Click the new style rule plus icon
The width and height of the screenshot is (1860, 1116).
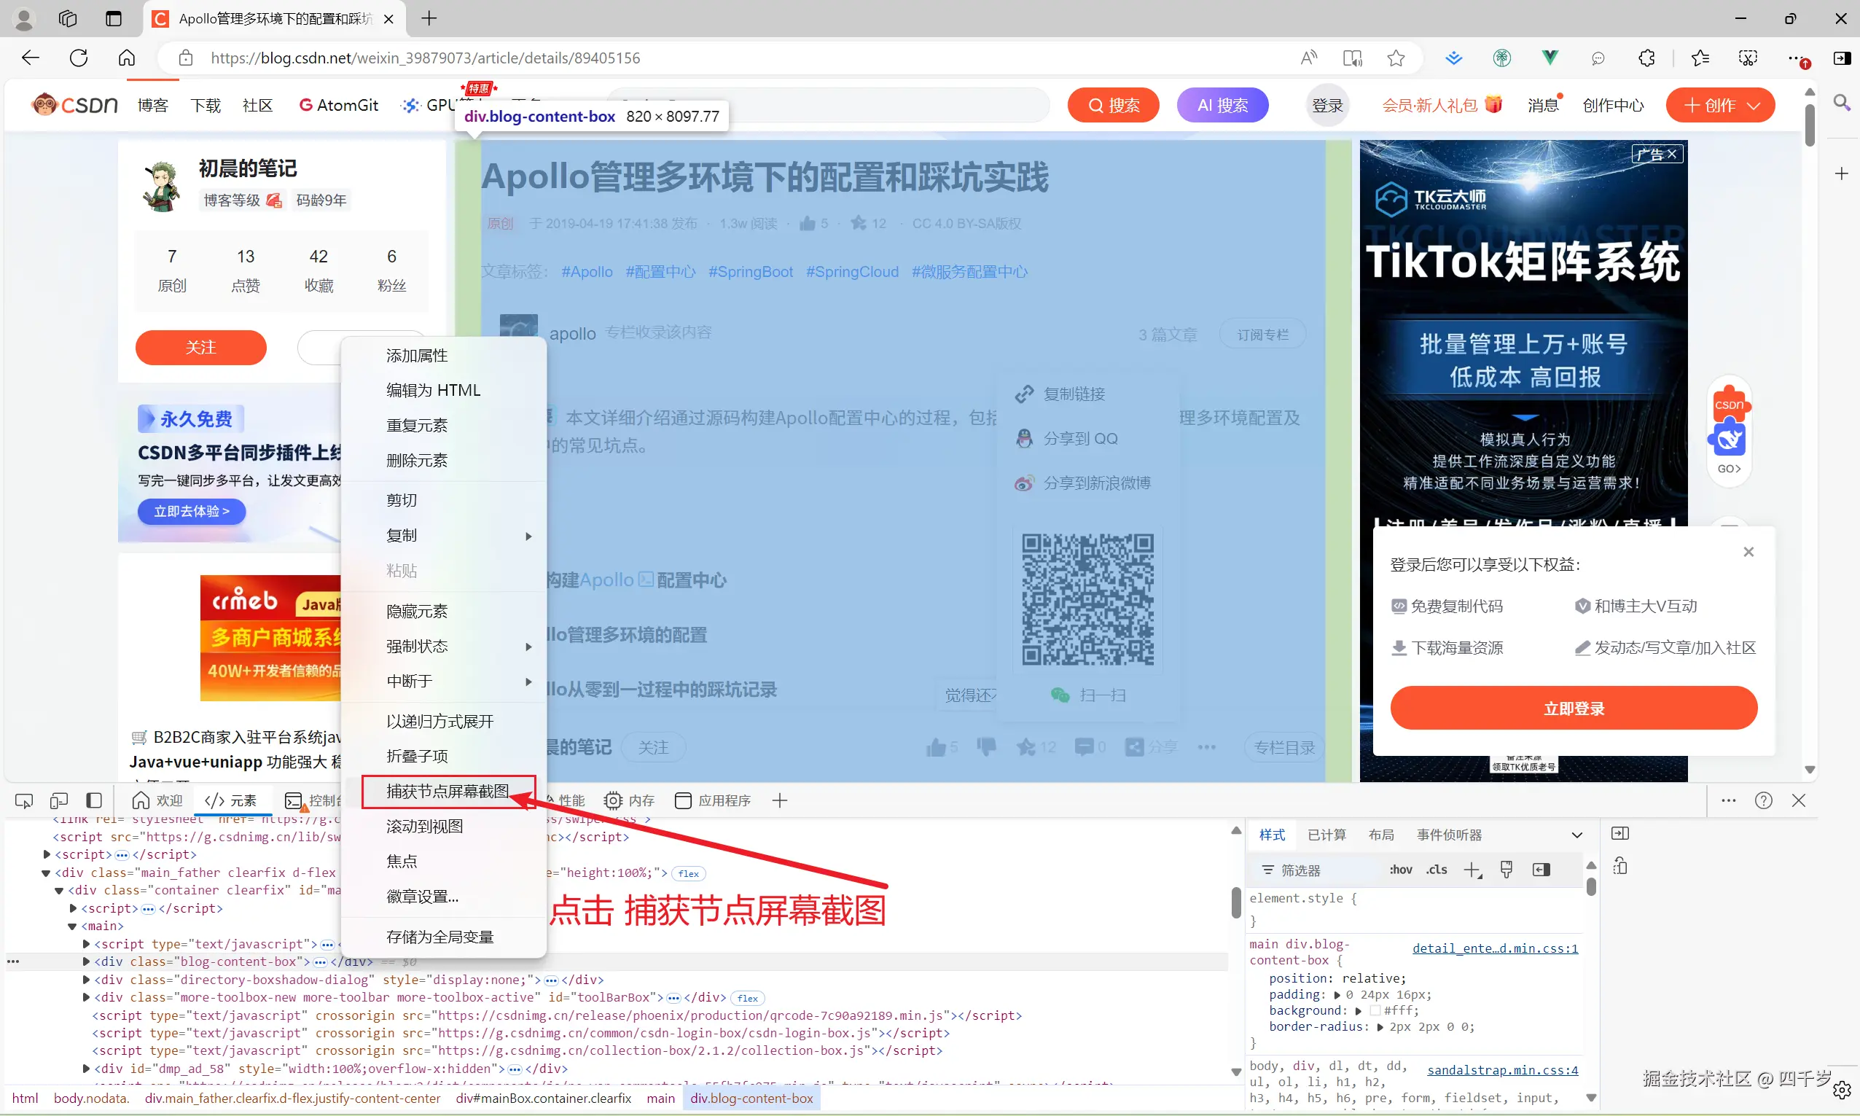[x=1472, y=870]
